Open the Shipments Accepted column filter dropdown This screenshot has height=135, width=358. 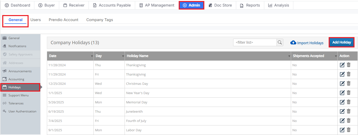[x=336, y=56]
